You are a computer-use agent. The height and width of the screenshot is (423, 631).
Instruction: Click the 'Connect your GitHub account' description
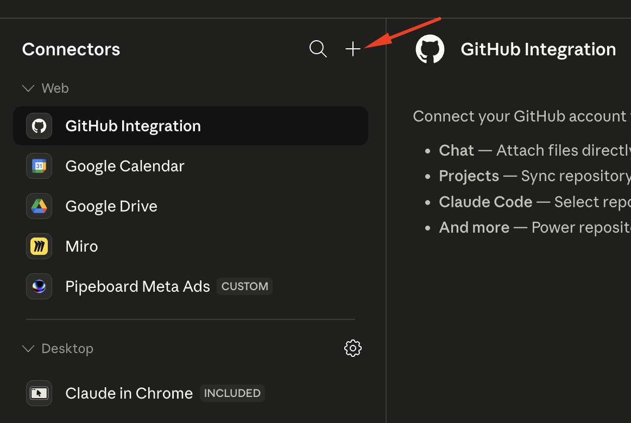tap(522, 117)
